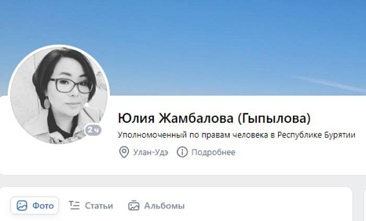366x221 pixels.
Task: Click the Статьи text lines icon
Action: (x=74, y=205)
